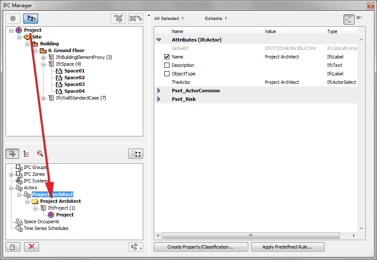Select the Project Architect folder item
Screen dimensions: 377x260
[60, 201]
